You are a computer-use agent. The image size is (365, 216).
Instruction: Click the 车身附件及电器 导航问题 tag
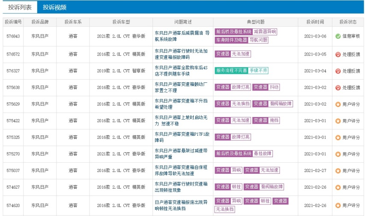pyautogui.click(x=241, y=40)
